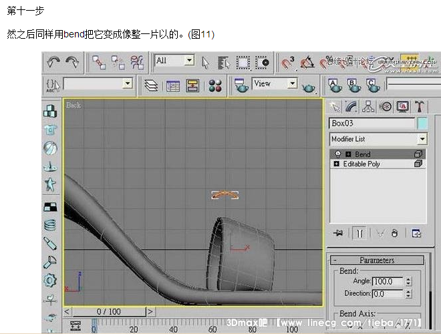Collapse the Parameters rollout
The image size is (441, 334).
377,261
